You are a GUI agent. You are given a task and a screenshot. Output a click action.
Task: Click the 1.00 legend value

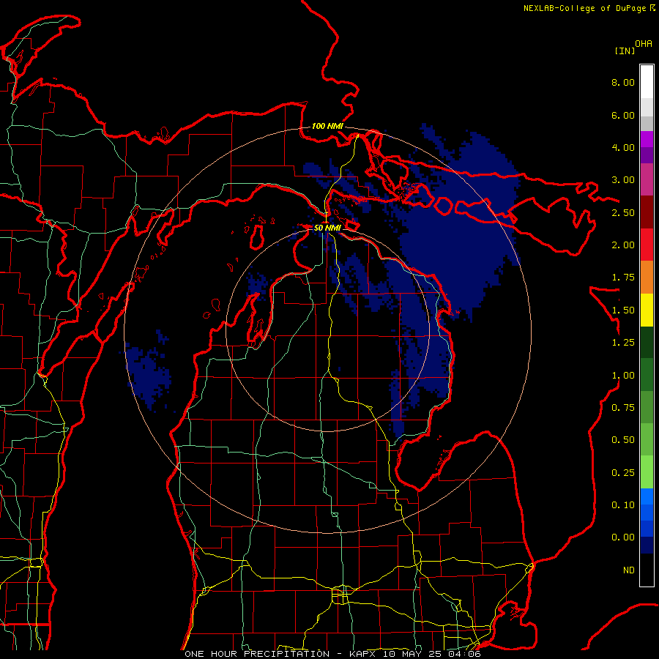(x=623, y=376)
